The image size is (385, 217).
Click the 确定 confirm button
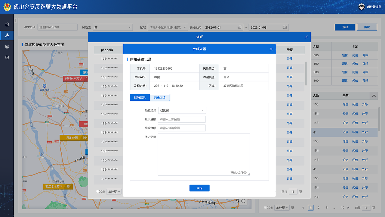coord(199,188)
